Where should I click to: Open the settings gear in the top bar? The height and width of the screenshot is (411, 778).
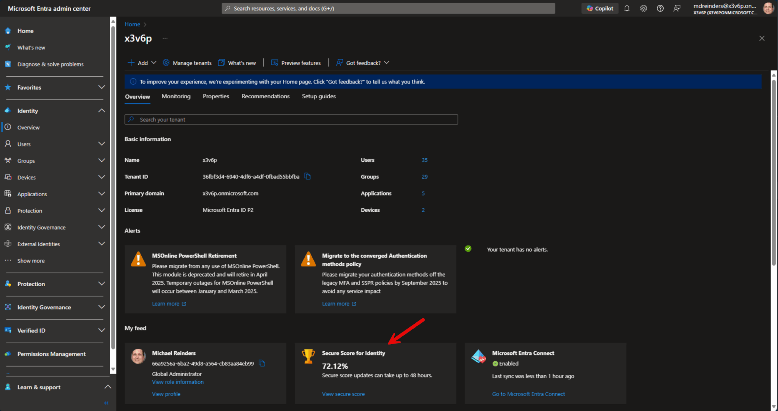644,8
